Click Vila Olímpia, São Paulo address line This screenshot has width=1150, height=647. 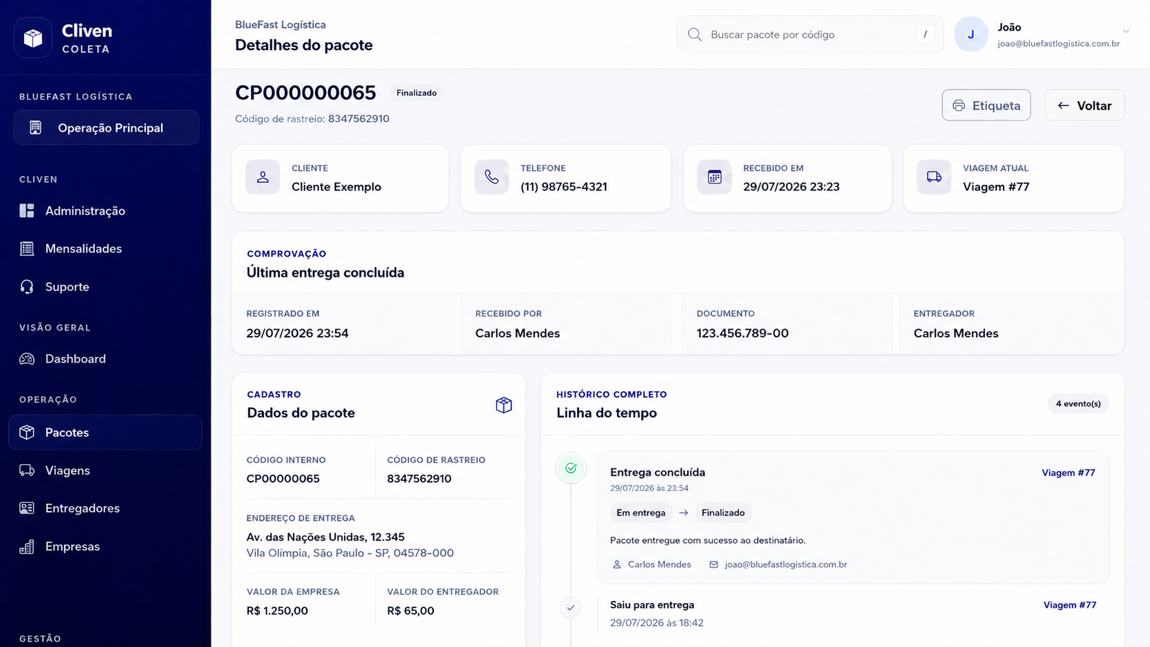pos(350,553)
